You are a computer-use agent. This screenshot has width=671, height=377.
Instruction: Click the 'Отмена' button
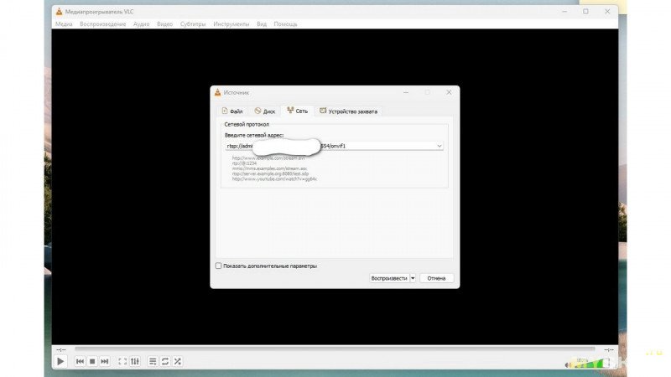436,278
